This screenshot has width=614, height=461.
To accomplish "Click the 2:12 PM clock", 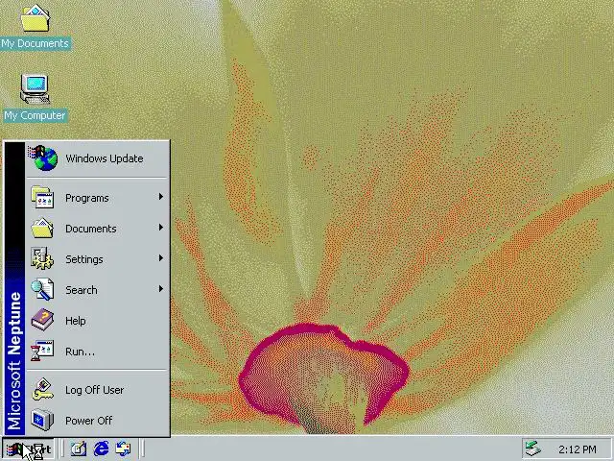I will pyautogui.click(x=578, y=449).
